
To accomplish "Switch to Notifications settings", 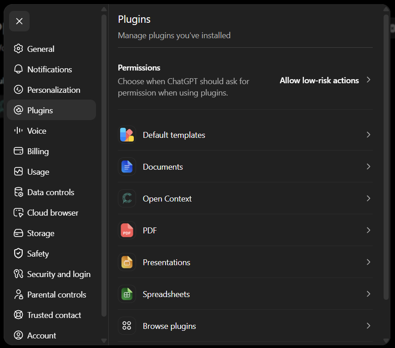I will tap(51, 69).
